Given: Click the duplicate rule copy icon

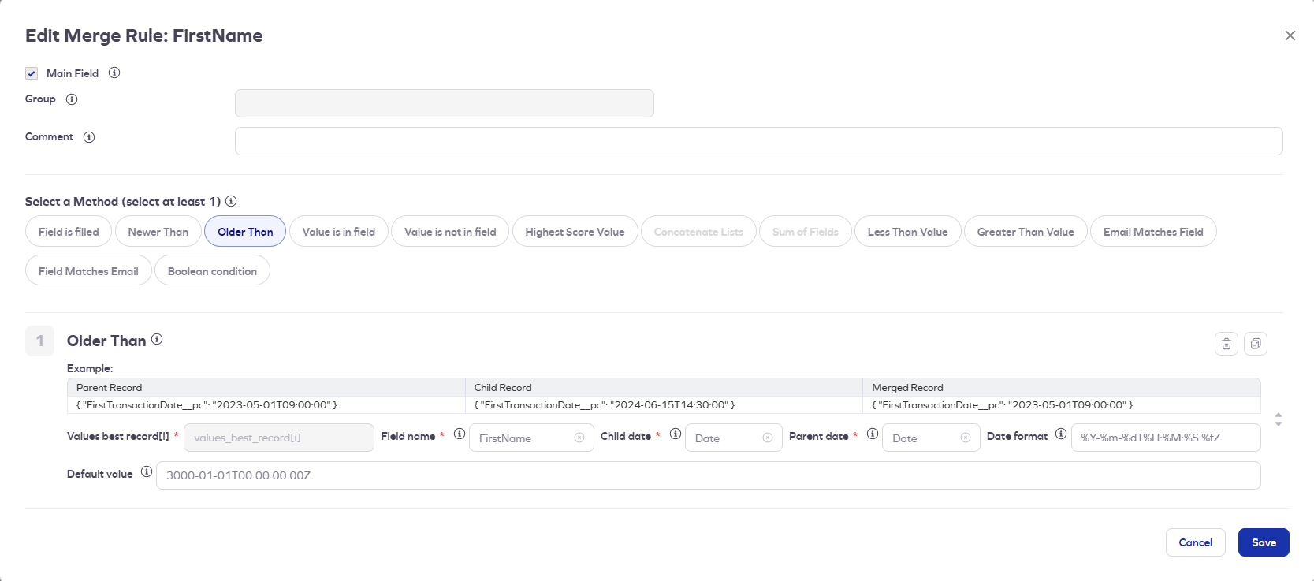Looking at the screenshot, I should 1255,344.
